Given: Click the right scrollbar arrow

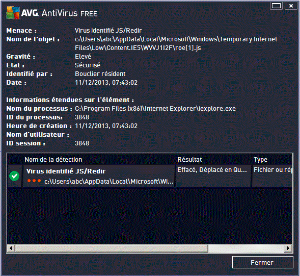Looking at the screenshot, I should coord(288,248).
